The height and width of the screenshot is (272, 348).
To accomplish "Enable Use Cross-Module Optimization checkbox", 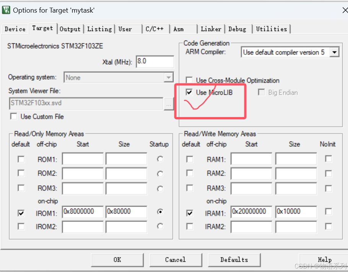I will click(189, 80).
